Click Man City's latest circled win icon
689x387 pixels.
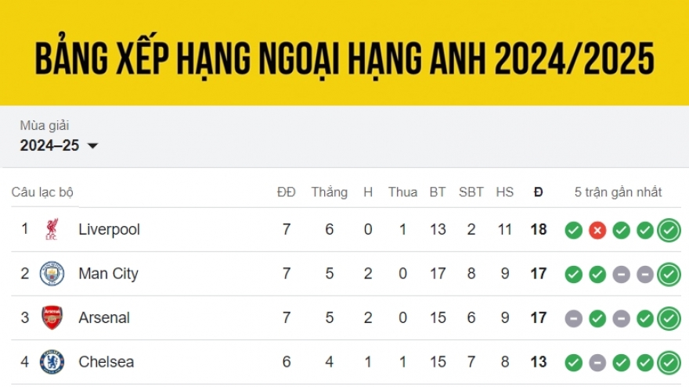click(x=669, y=274)
